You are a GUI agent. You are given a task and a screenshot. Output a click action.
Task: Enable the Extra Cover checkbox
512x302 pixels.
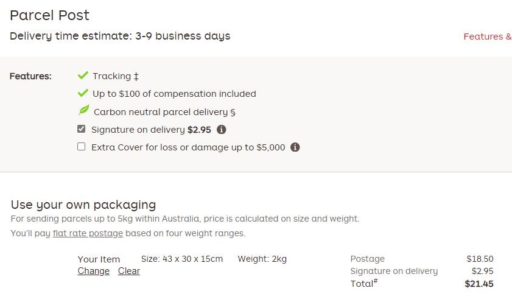pyautogui.click(x=82, y=147)
